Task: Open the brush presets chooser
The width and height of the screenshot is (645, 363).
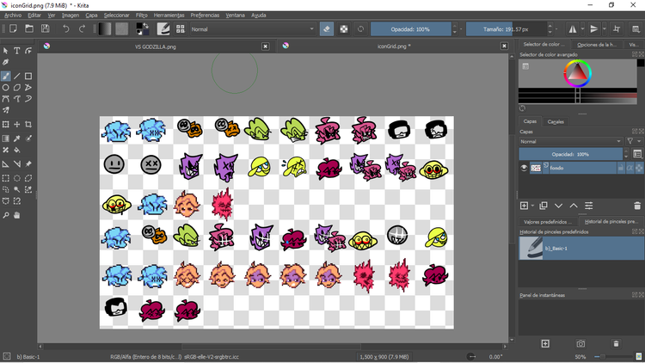Action: (x=181, y=28)
